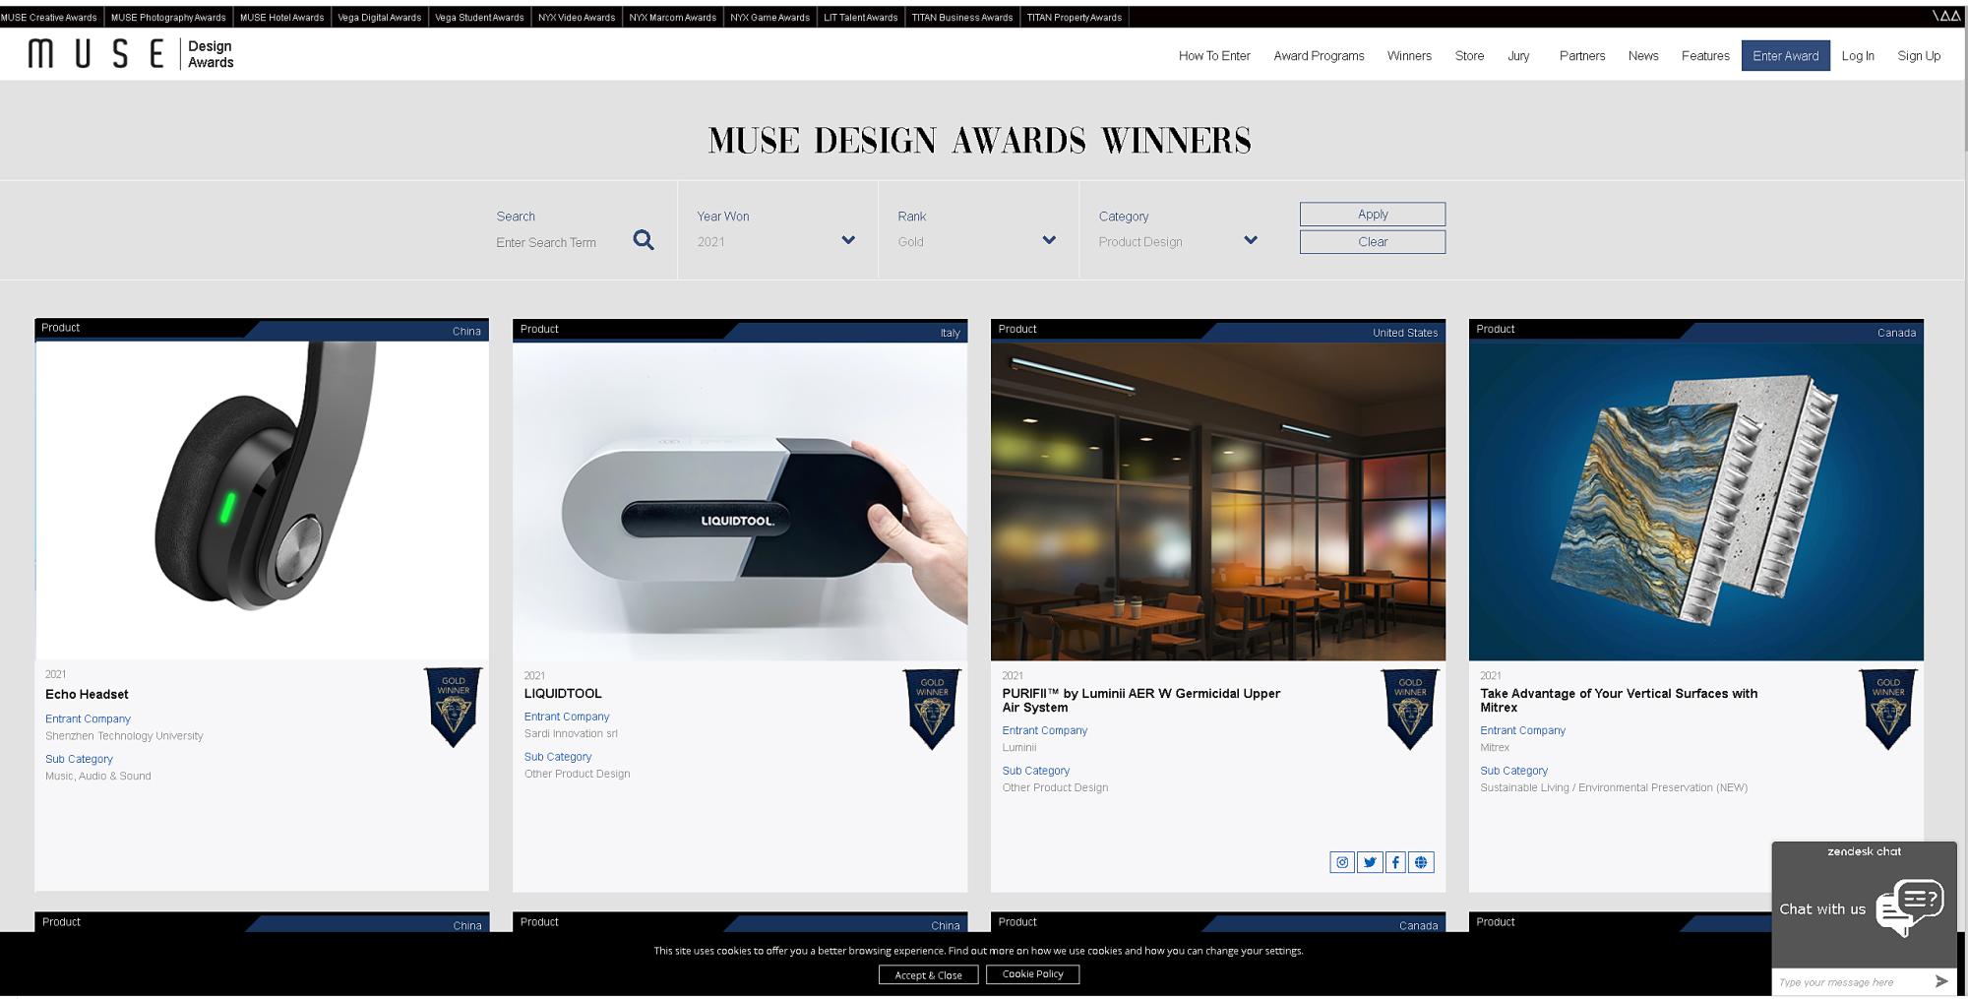
Task: Open PURIFII Twitter icon link
Action: [1369, 862]
